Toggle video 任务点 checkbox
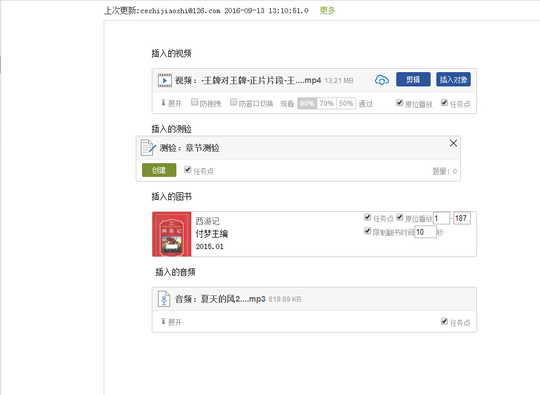 click(444, 102)
